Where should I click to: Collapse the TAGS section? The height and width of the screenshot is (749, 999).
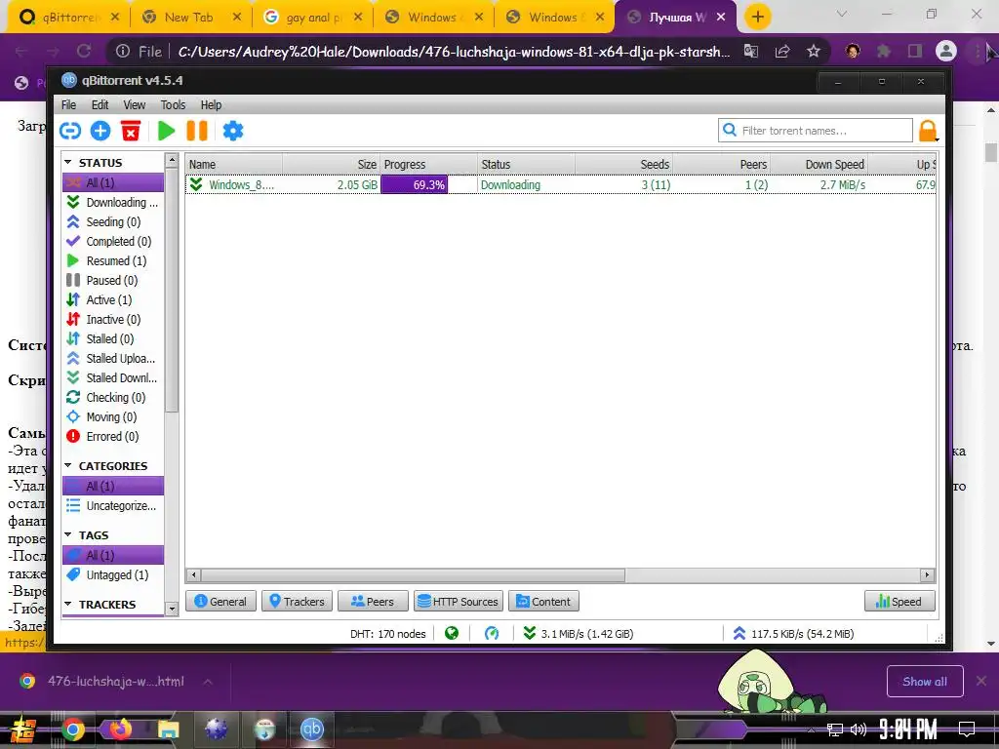click(x=68, y=535)
